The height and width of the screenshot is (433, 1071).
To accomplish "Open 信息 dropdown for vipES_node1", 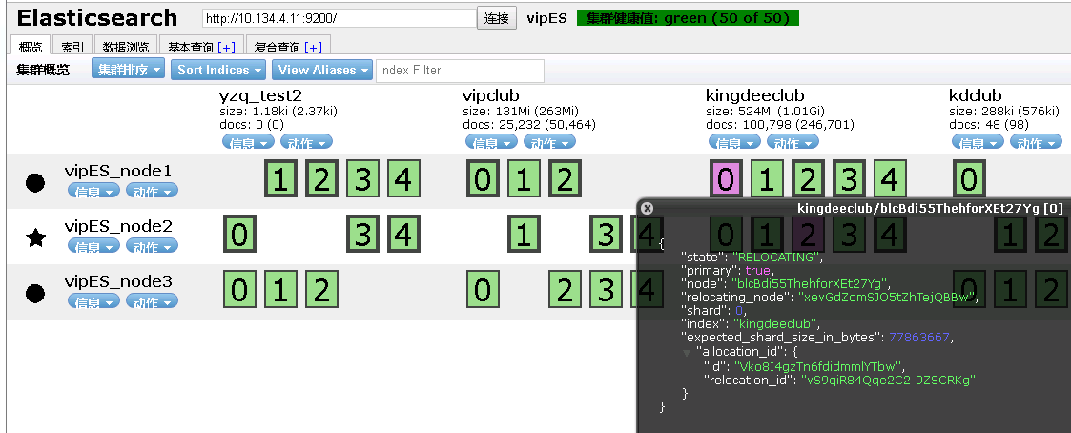I will (x=93, y=191).
